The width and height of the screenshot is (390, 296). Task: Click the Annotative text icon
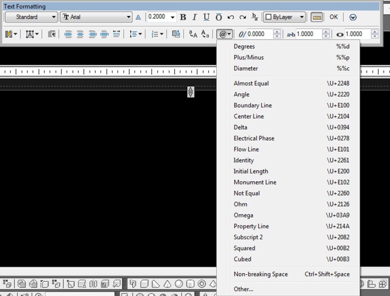tap(138, 17)
